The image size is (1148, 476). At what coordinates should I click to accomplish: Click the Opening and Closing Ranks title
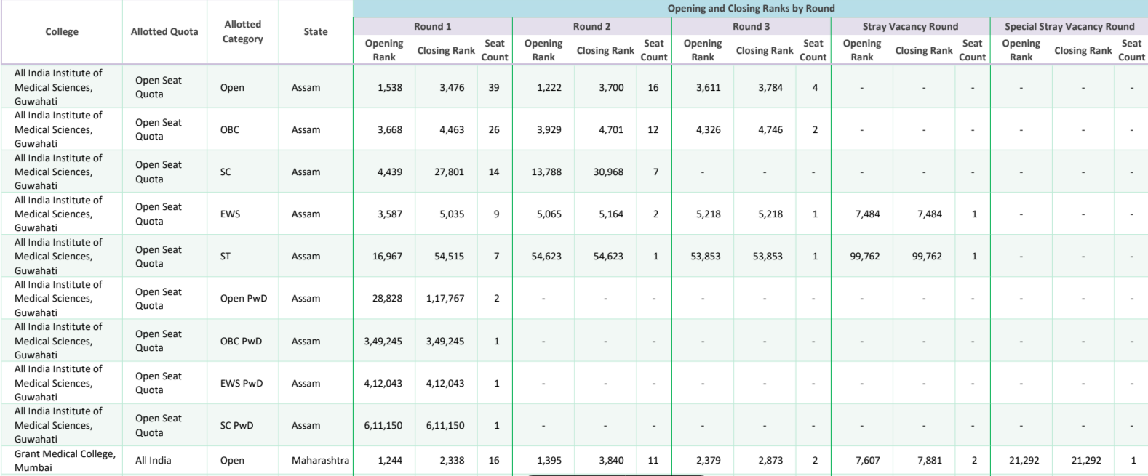tap(751, 9)
